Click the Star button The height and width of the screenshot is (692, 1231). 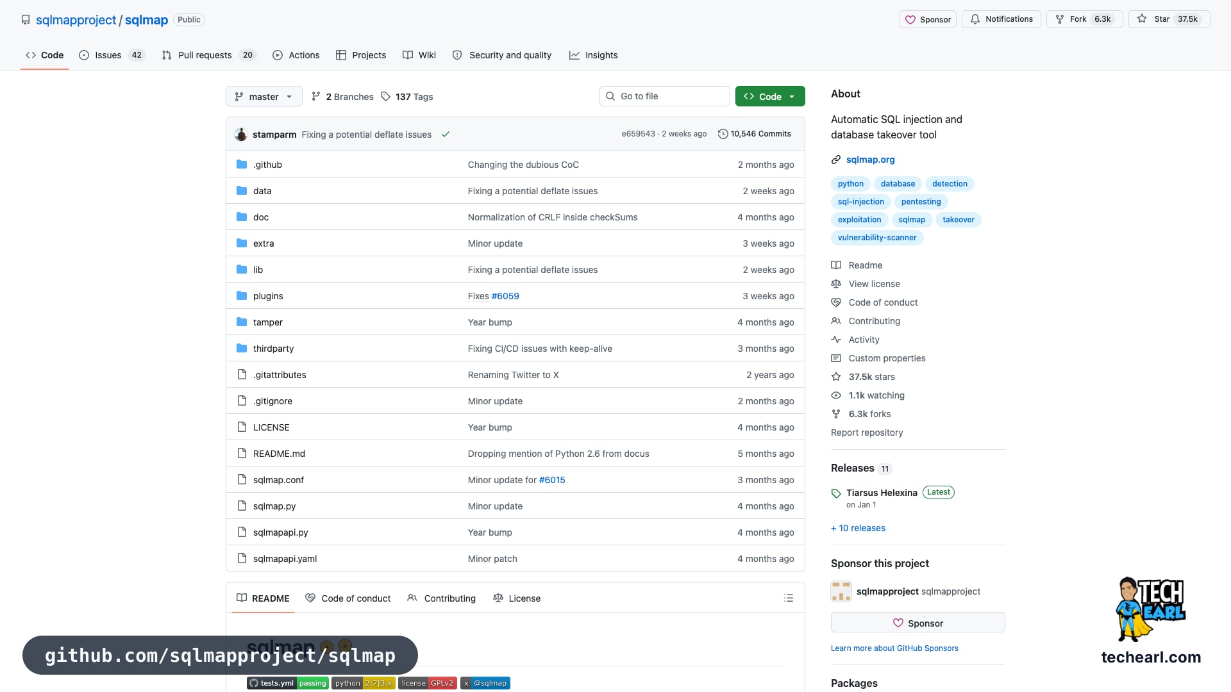pos(1169,19)
